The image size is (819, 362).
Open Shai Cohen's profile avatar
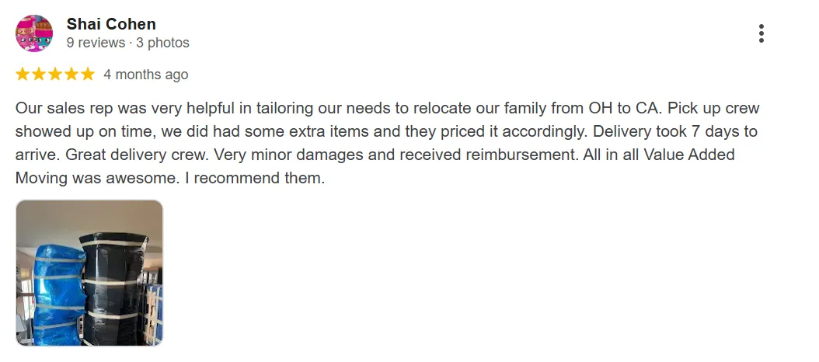34,33
